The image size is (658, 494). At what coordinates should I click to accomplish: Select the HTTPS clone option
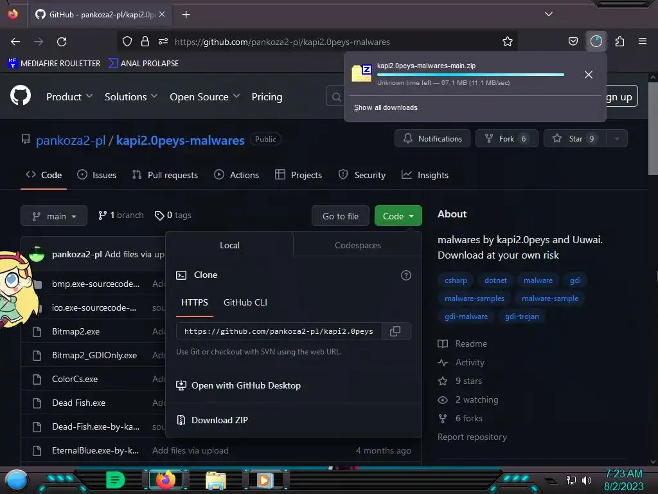[194, 302]
